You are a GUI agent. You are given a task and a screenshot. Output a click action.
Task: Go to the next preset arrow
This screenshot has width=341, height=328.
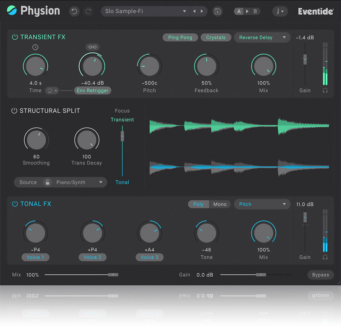tap(202, 12)
